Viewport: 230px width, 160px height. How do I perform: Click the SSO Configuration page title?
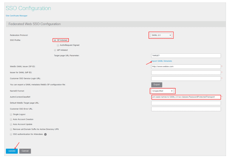point(28,8)
